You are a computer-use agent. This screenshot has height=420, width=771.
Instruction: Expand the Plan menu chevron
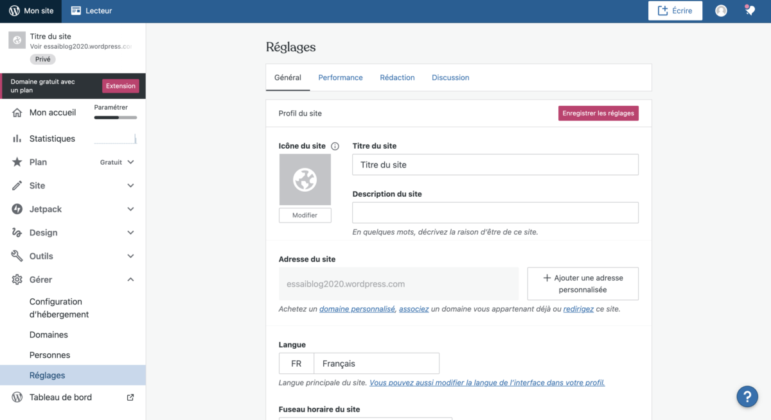tap(130, 162)
